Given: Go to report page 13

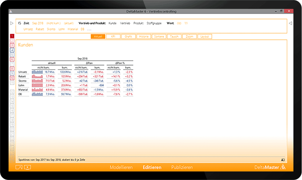Looking at the screenshot, I should click(x=12, y=97).
